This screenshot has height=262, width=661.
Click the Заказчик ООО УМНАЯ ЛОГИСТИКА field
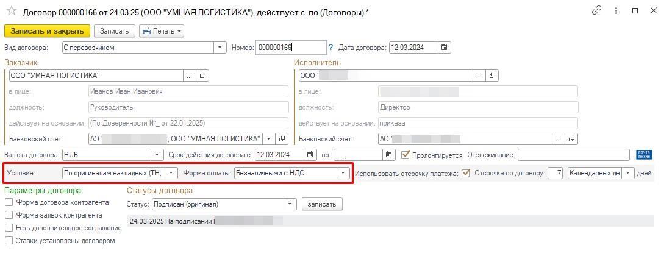pyautogui.click(x=96, y=76)
